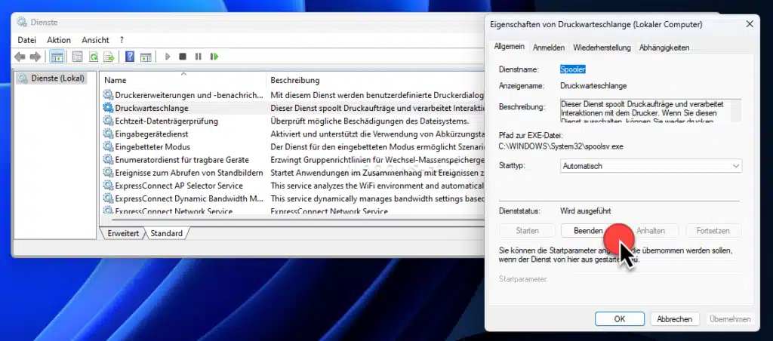Select ExpressConnect AP Selector Service row
This screenshot has height=341, width=773.
pyautogui.click(x=179, y=186)
